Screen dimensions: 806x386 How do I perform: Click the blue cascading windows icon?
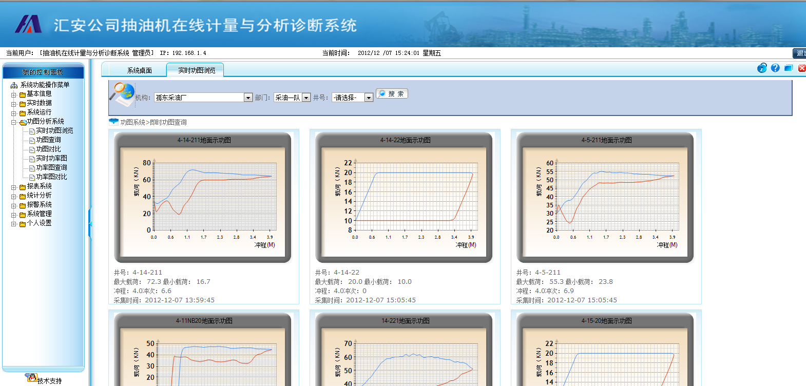click(789, 68)
